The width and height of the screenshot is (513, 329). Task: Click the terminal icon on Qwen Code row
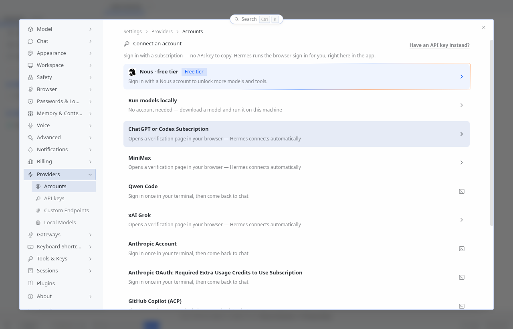pos(462,191)
